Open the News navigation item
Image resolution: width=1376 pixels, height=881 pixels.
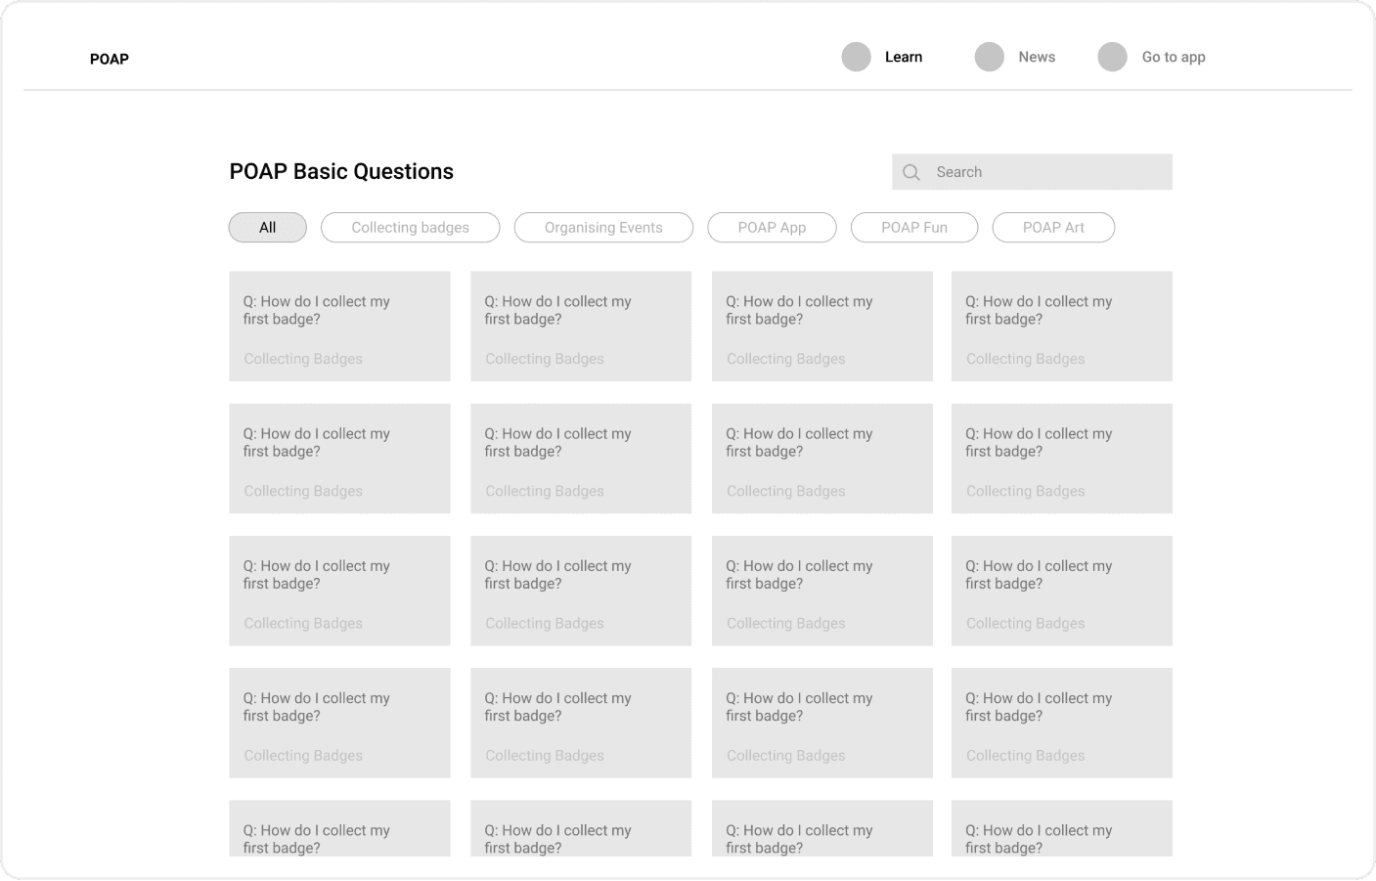click(x=1037, y=57)
